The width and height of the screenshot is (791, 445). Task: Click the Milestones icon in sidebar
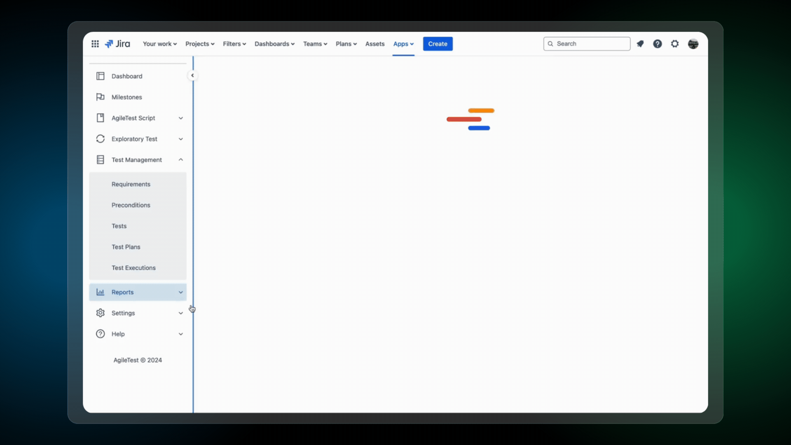click(x=101, y=97)
